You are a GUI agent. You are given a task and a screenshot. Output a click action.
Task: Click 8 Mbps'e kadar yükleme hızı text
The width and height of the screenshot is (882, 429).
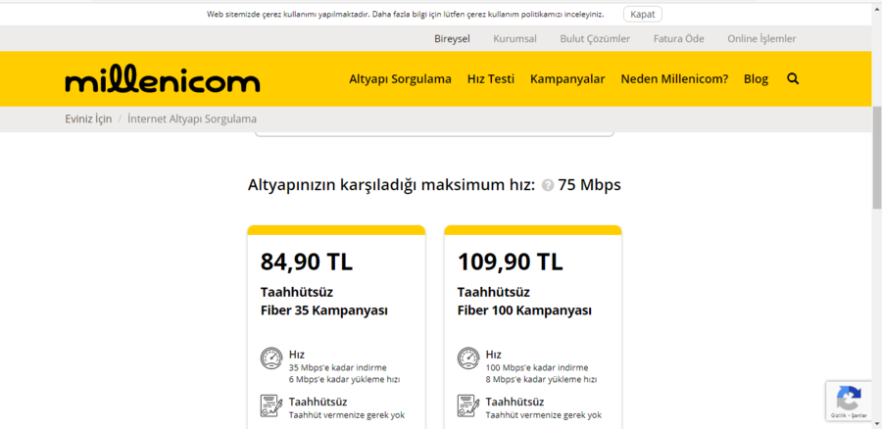coord(541,379)
